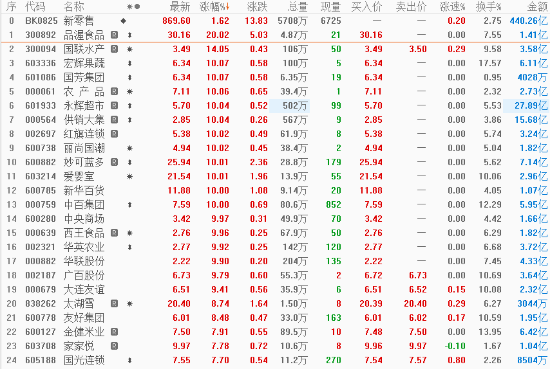Click the R badge next to 金健米业

coord(115,332)
